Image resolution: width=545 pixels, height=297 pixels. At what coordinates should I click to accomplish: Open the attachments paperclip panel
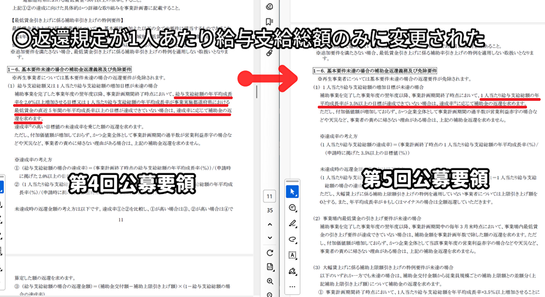tap(269, 53)
